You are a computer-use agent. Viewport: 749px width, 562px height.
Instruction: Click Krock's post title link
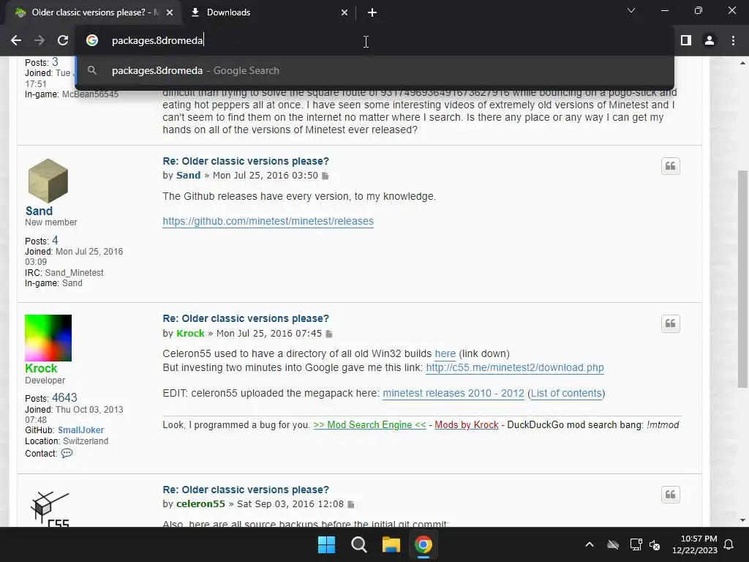pyautogui.click(x=246, y=318)
